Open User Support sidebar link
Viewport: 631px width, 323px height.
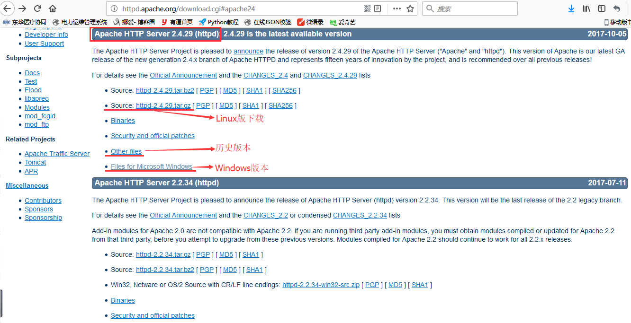click(44, 44)
